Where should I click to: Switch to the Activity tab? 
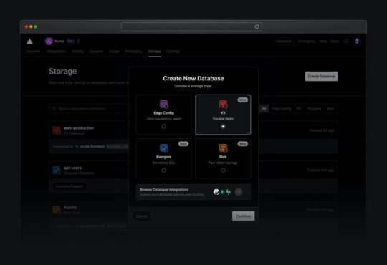(77, 52)
